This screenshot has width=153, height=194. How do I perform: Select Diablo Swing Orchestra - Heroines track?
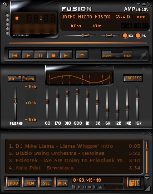[x=75, y=153]
